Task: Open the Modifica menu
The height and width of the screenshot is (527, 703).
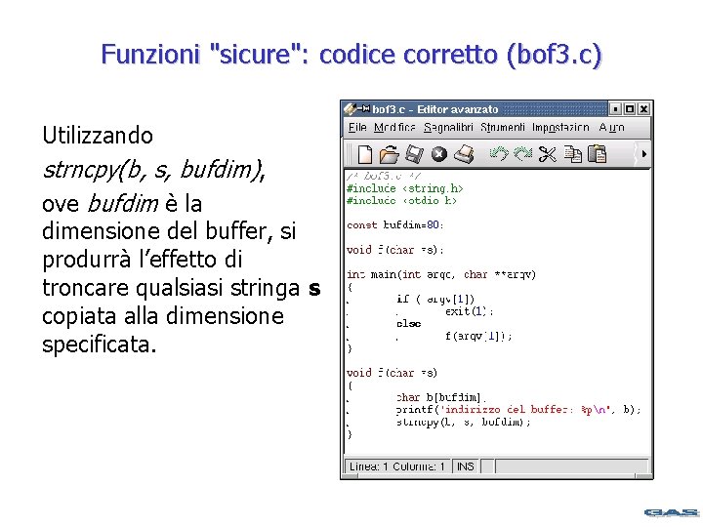Action: click(x=394, y=127)
